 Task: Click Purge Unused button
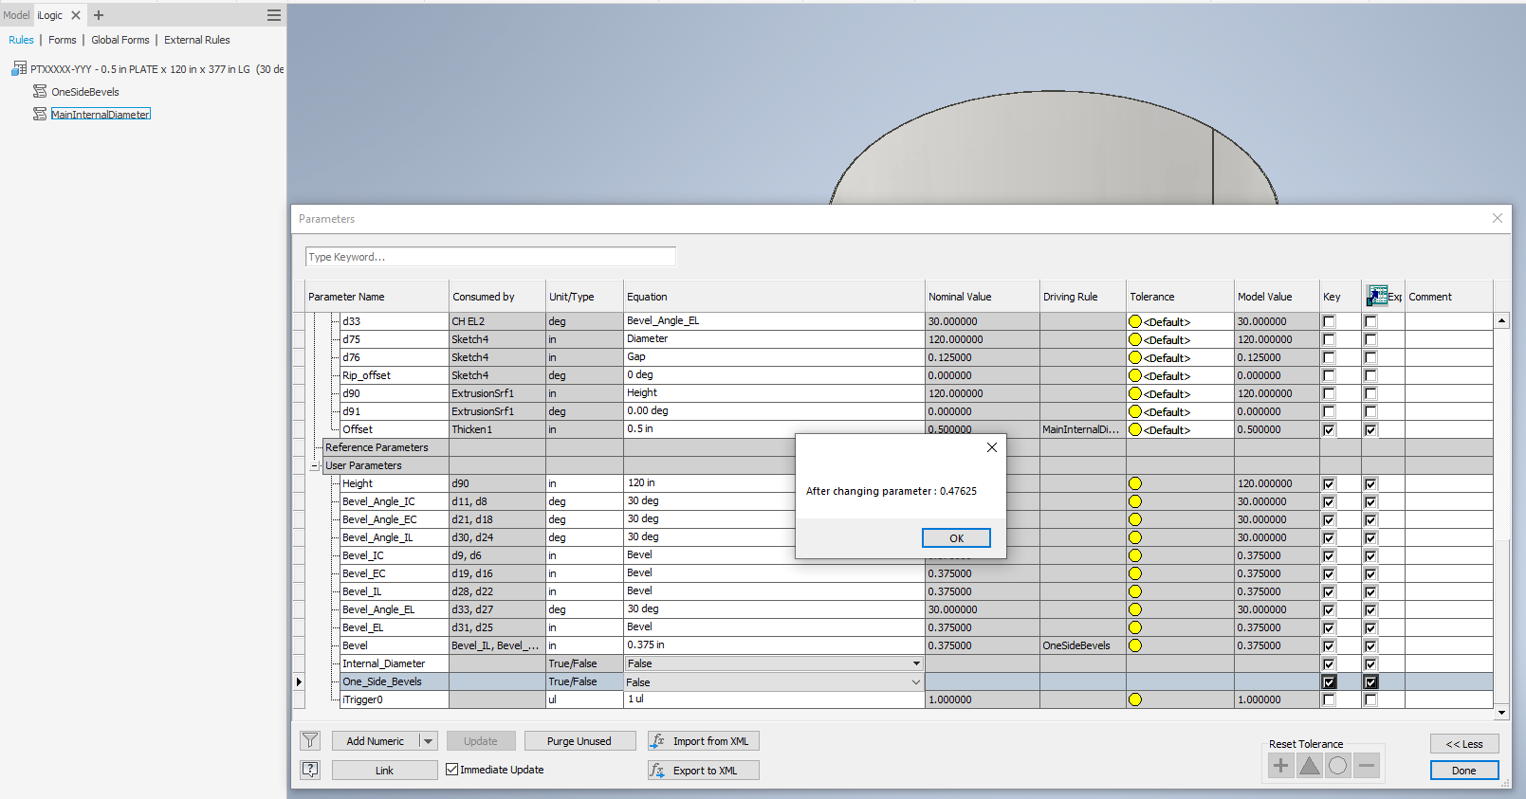(x=579, y=741)
